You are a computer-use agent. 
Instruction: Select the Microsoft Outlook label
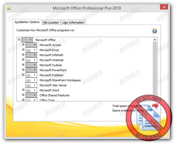click(51, 65)
